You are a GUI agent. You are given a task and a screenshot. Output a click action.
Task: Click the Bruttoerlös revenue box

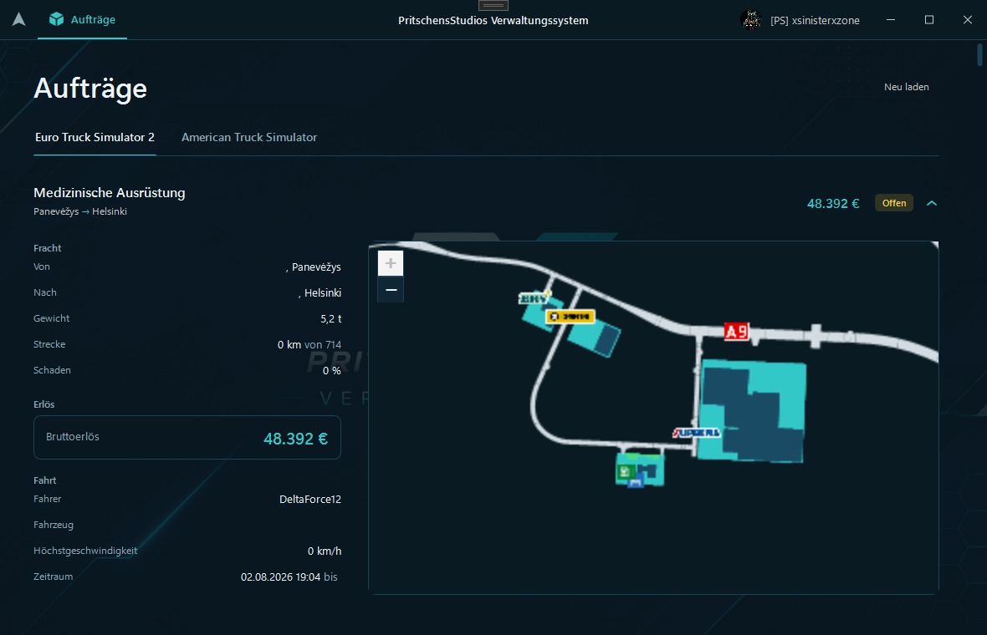point(187,438)
